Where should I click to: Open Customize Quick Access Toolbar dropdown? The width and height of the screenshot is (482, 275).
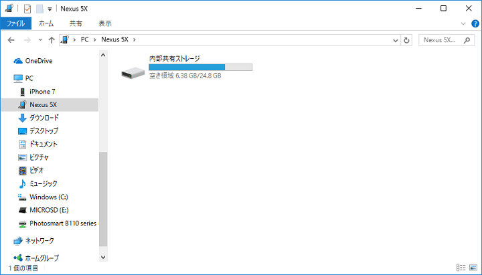pyautogui.click(x=50, y=9)
